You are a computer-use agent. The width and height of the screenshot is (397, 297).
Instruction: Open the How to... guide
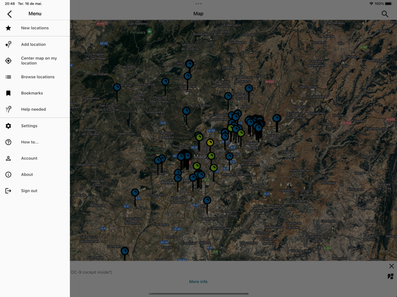[35, 142]
